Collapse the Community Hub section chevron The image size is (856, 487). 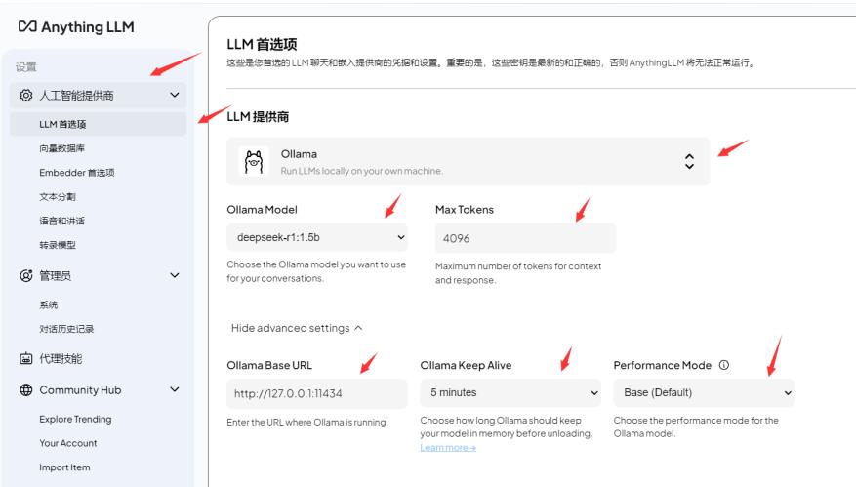tap(174, 389)
